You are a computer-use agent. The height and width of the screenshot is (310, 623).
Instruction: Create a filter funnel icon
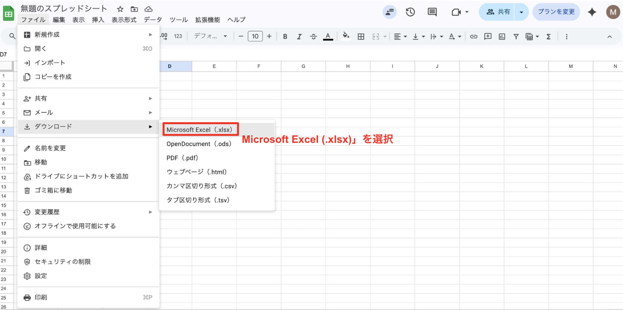point(516,37)
